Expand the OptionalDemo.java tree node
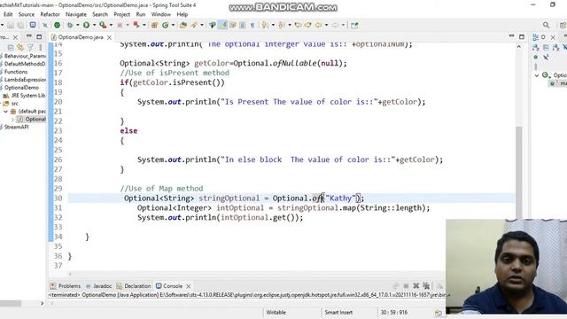This screenshot has height=319, width=567. pyautogui.click(x=12, y=120)
